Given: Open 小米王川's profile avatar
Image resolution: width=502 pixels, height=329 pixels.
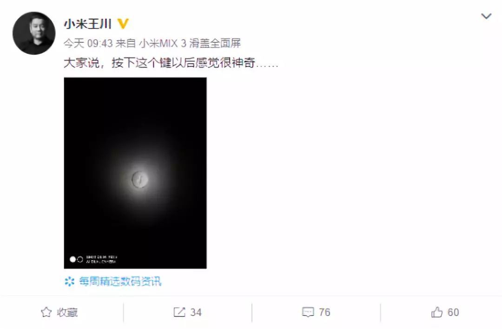Looking at the screenshot, I should click(x=33, y=34).
